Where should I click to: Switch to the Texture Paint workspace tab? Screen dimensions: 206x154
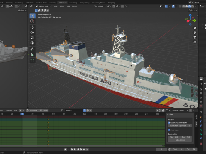click(x=42, y=3)
